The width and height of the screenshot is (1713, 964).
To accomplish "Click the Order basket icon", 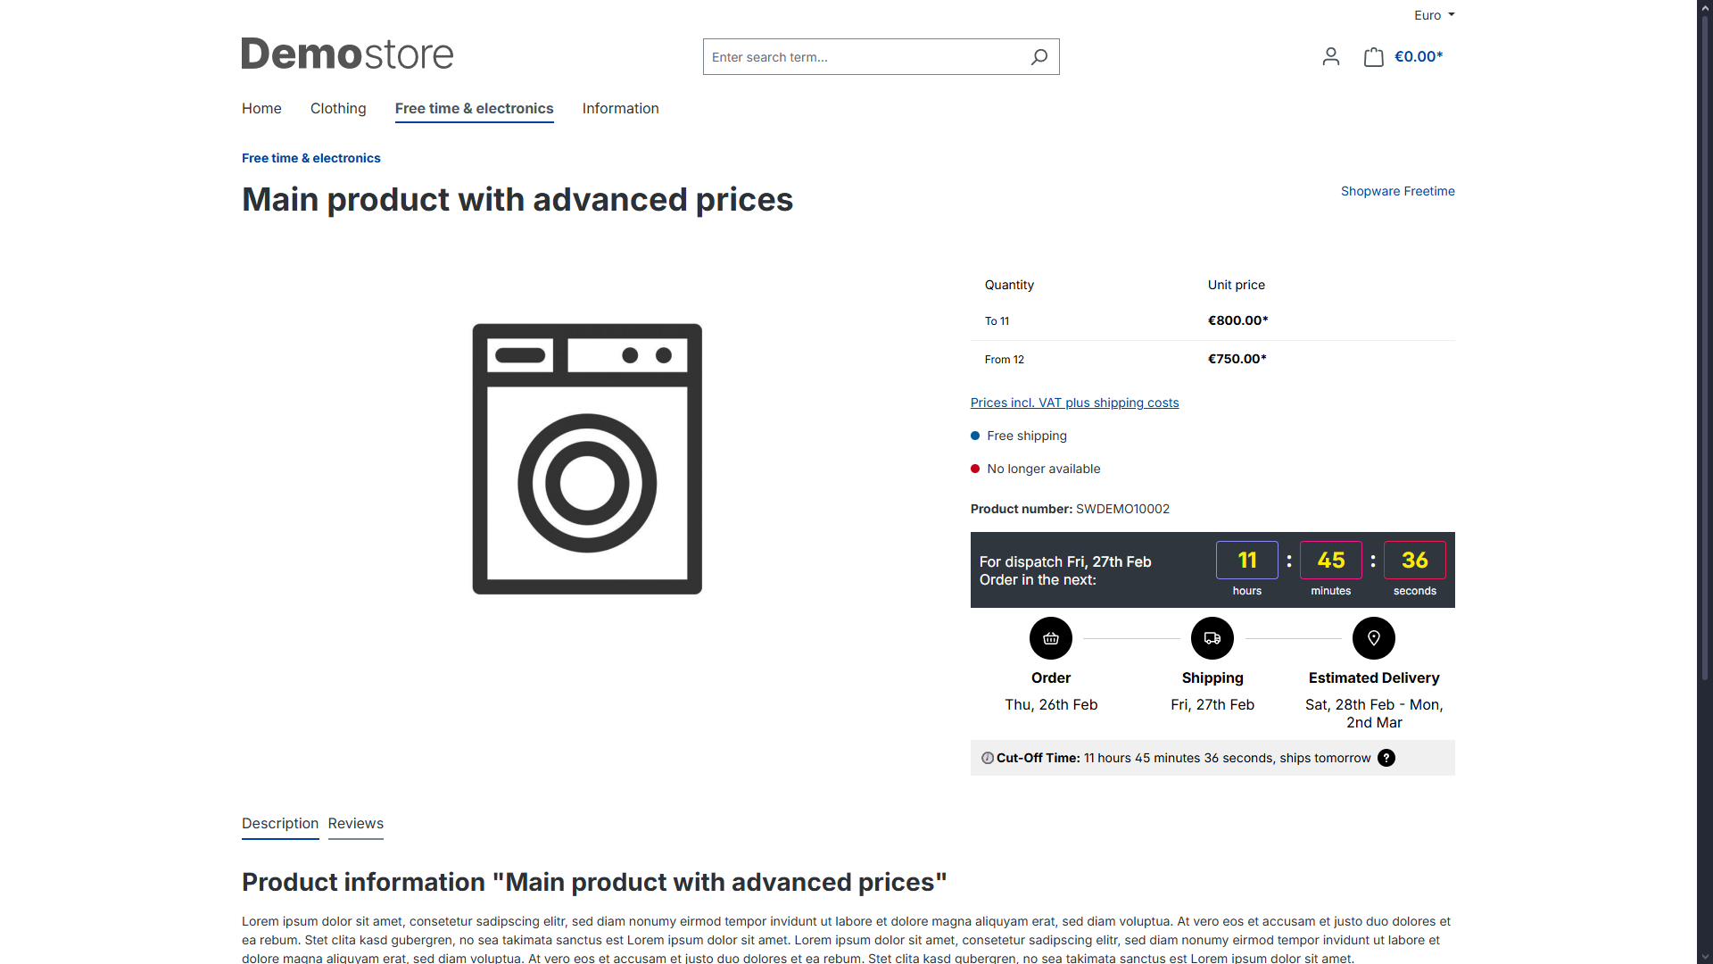I will (x=1051, y=638).
